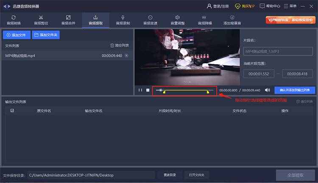The image size is (318, 183).
Task: Go to the 音频录制 microphone tab
Action: (123, 20)
